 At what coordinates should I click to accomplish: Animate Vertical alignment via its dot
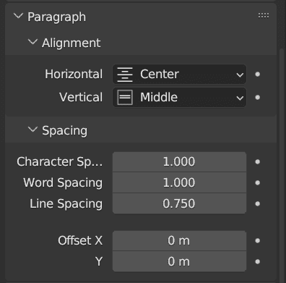[257, 98]
